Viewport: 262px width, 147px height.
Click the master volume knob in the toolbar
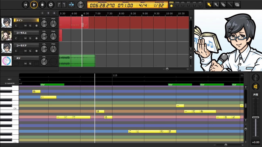tap(81, 5)
